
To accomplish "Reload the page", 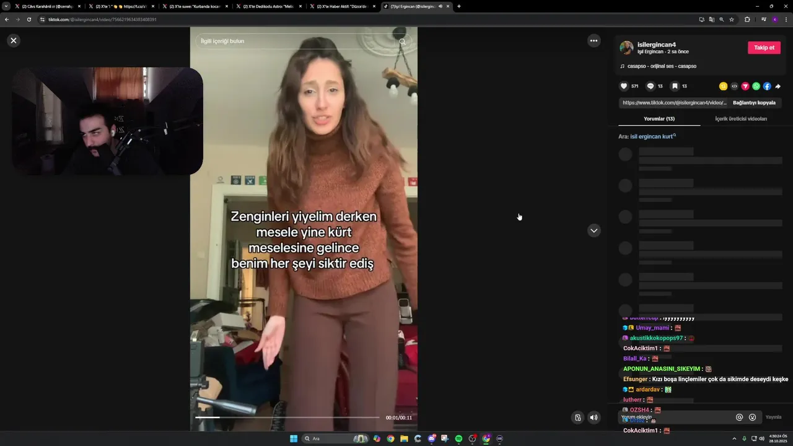I will [28, 19].
